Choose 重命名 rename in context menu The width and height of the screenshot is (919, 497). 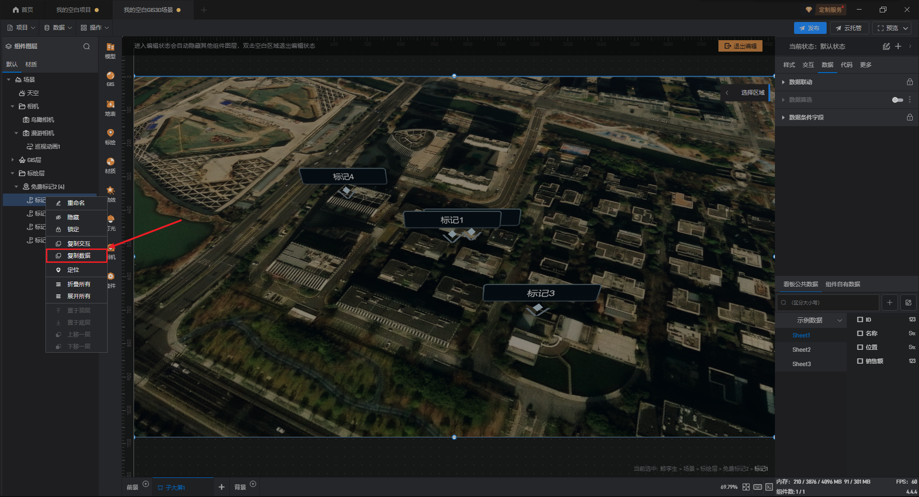coord(77,203)
